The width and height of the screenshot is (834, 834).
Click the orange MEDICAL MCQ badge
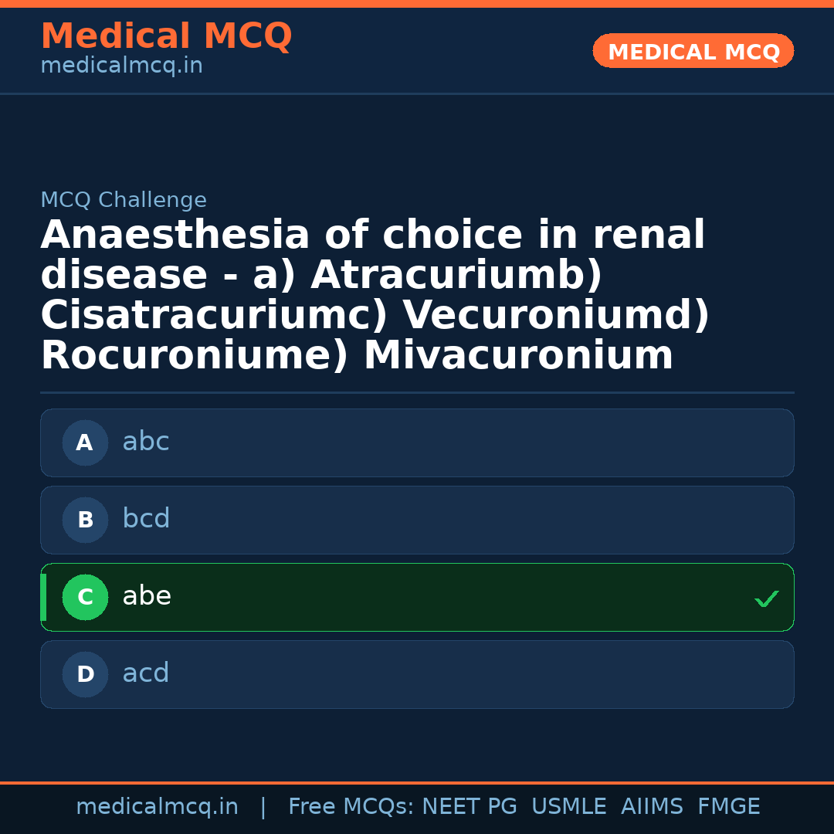[693, 51]
